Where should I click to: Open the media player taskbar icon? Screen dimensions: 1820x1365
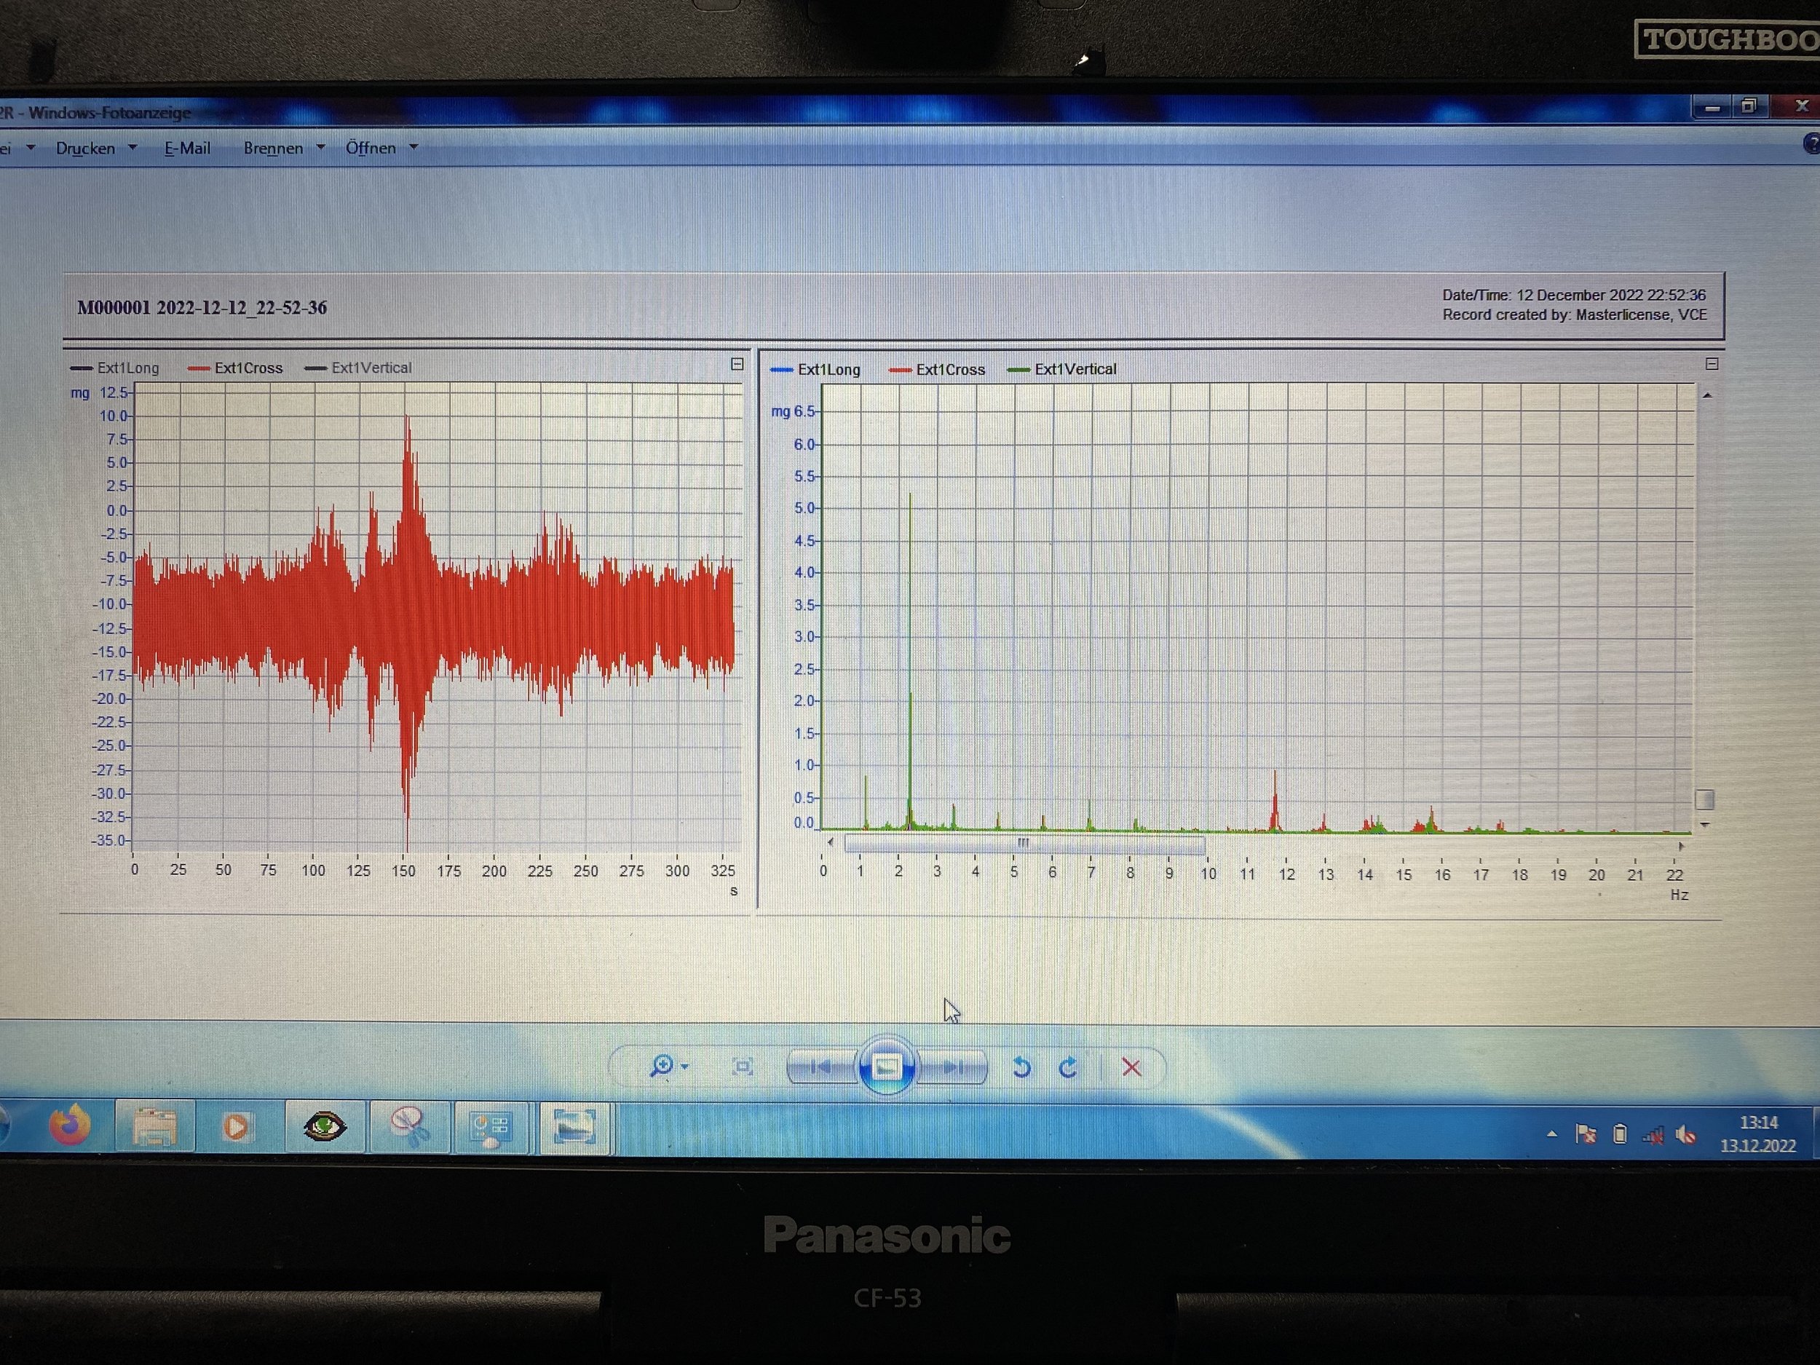tap(236, 1126)
